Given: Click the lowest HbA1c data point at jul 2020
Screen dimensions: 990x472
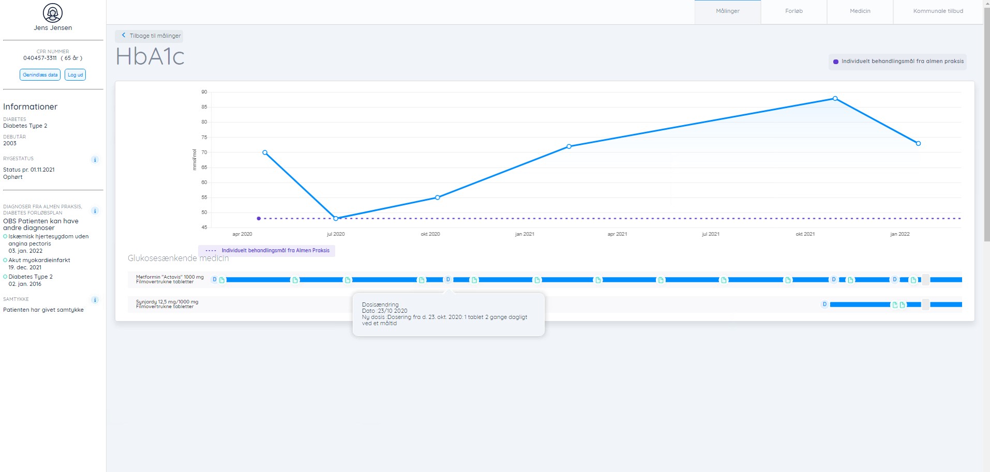Looking at the screenshot, I should tap(336, 219).
